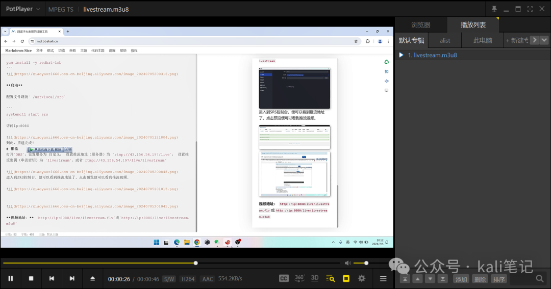Show H264 video codec info

coord(188,279)
